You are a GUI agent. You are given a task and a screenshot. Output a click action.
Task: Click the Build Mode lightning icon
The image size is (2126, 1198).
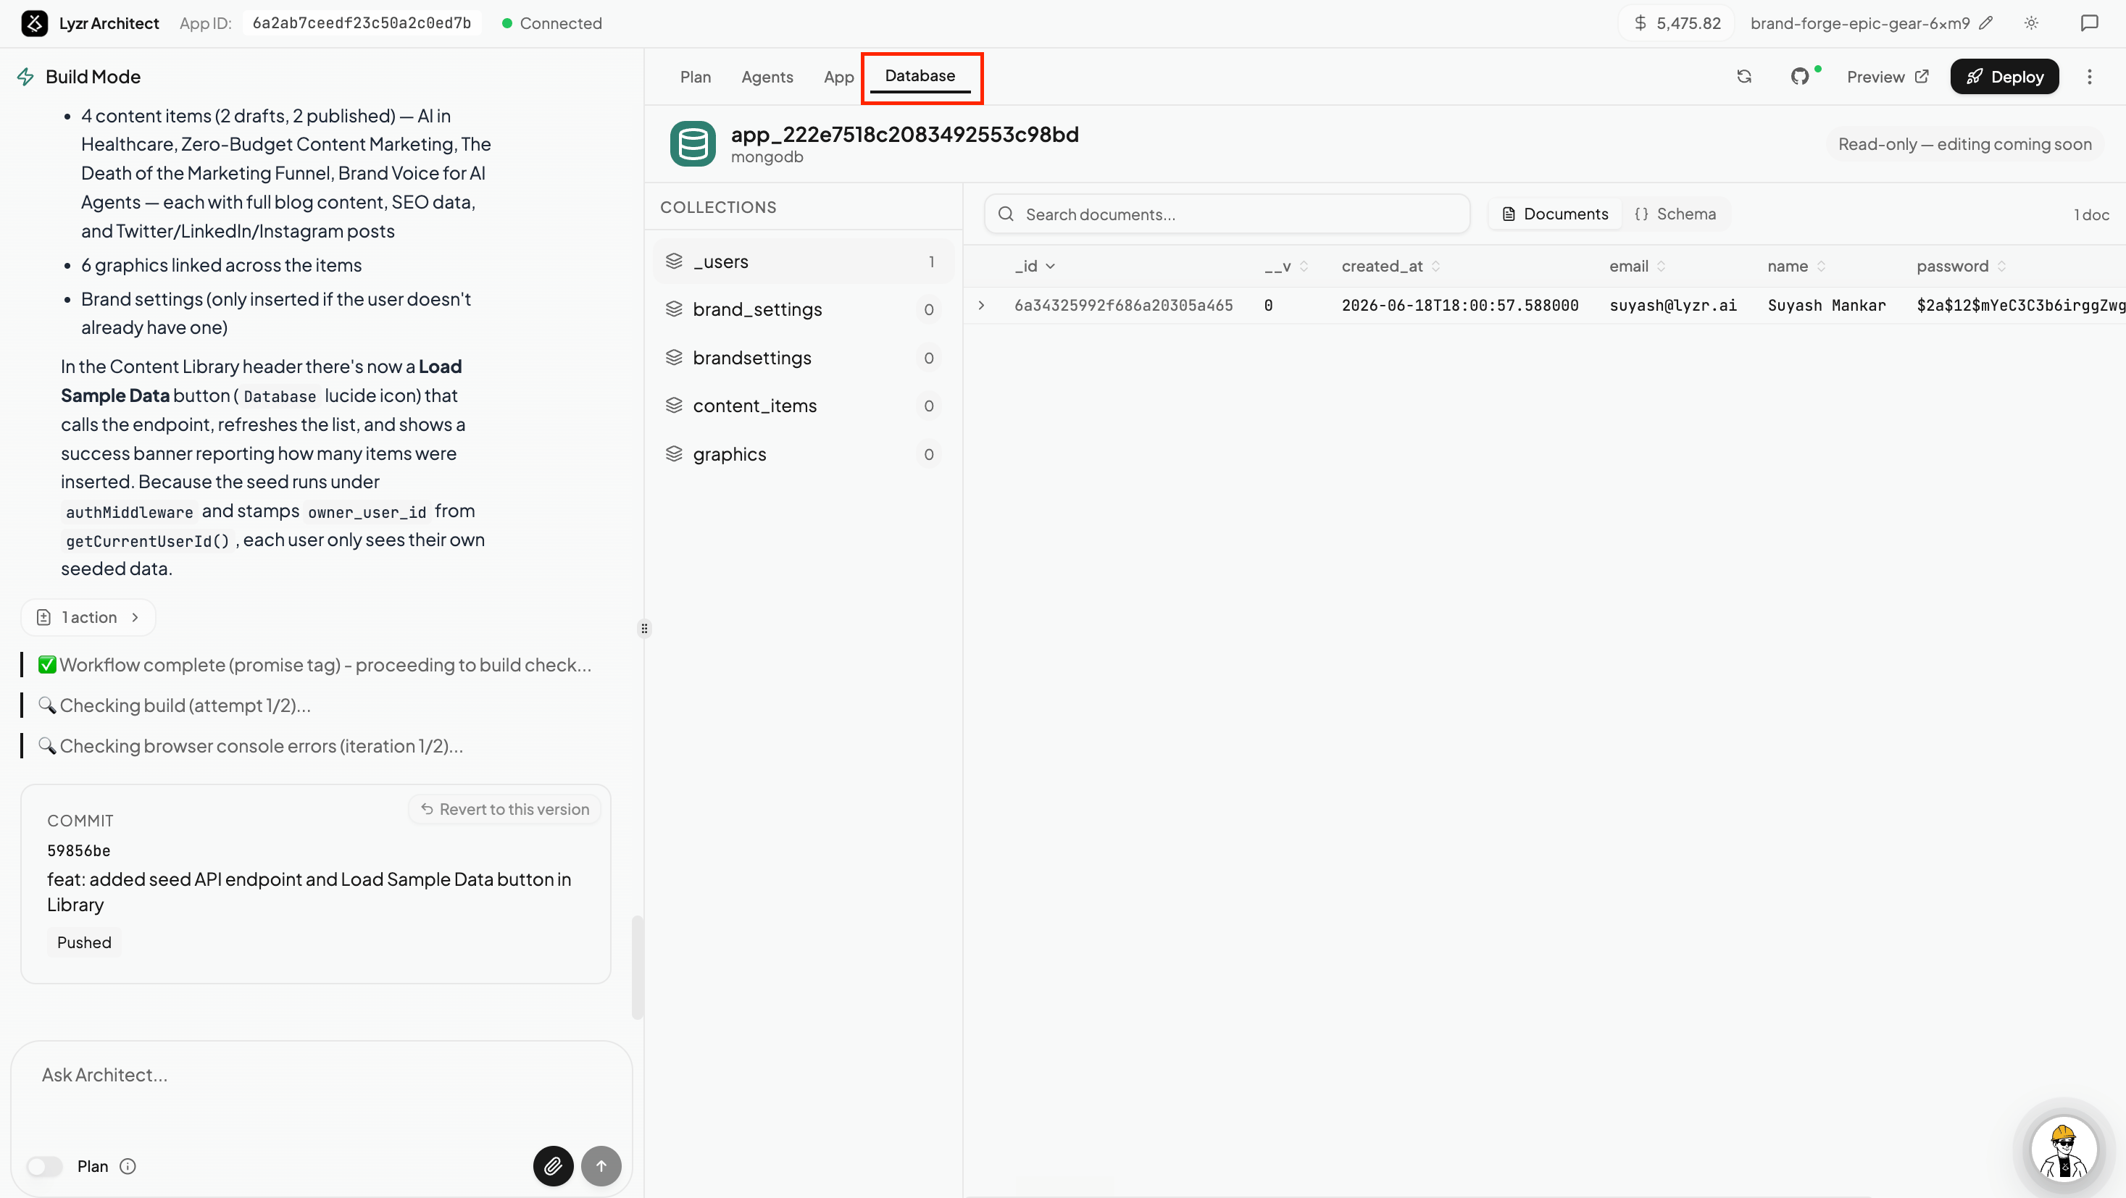pos(25,77)
